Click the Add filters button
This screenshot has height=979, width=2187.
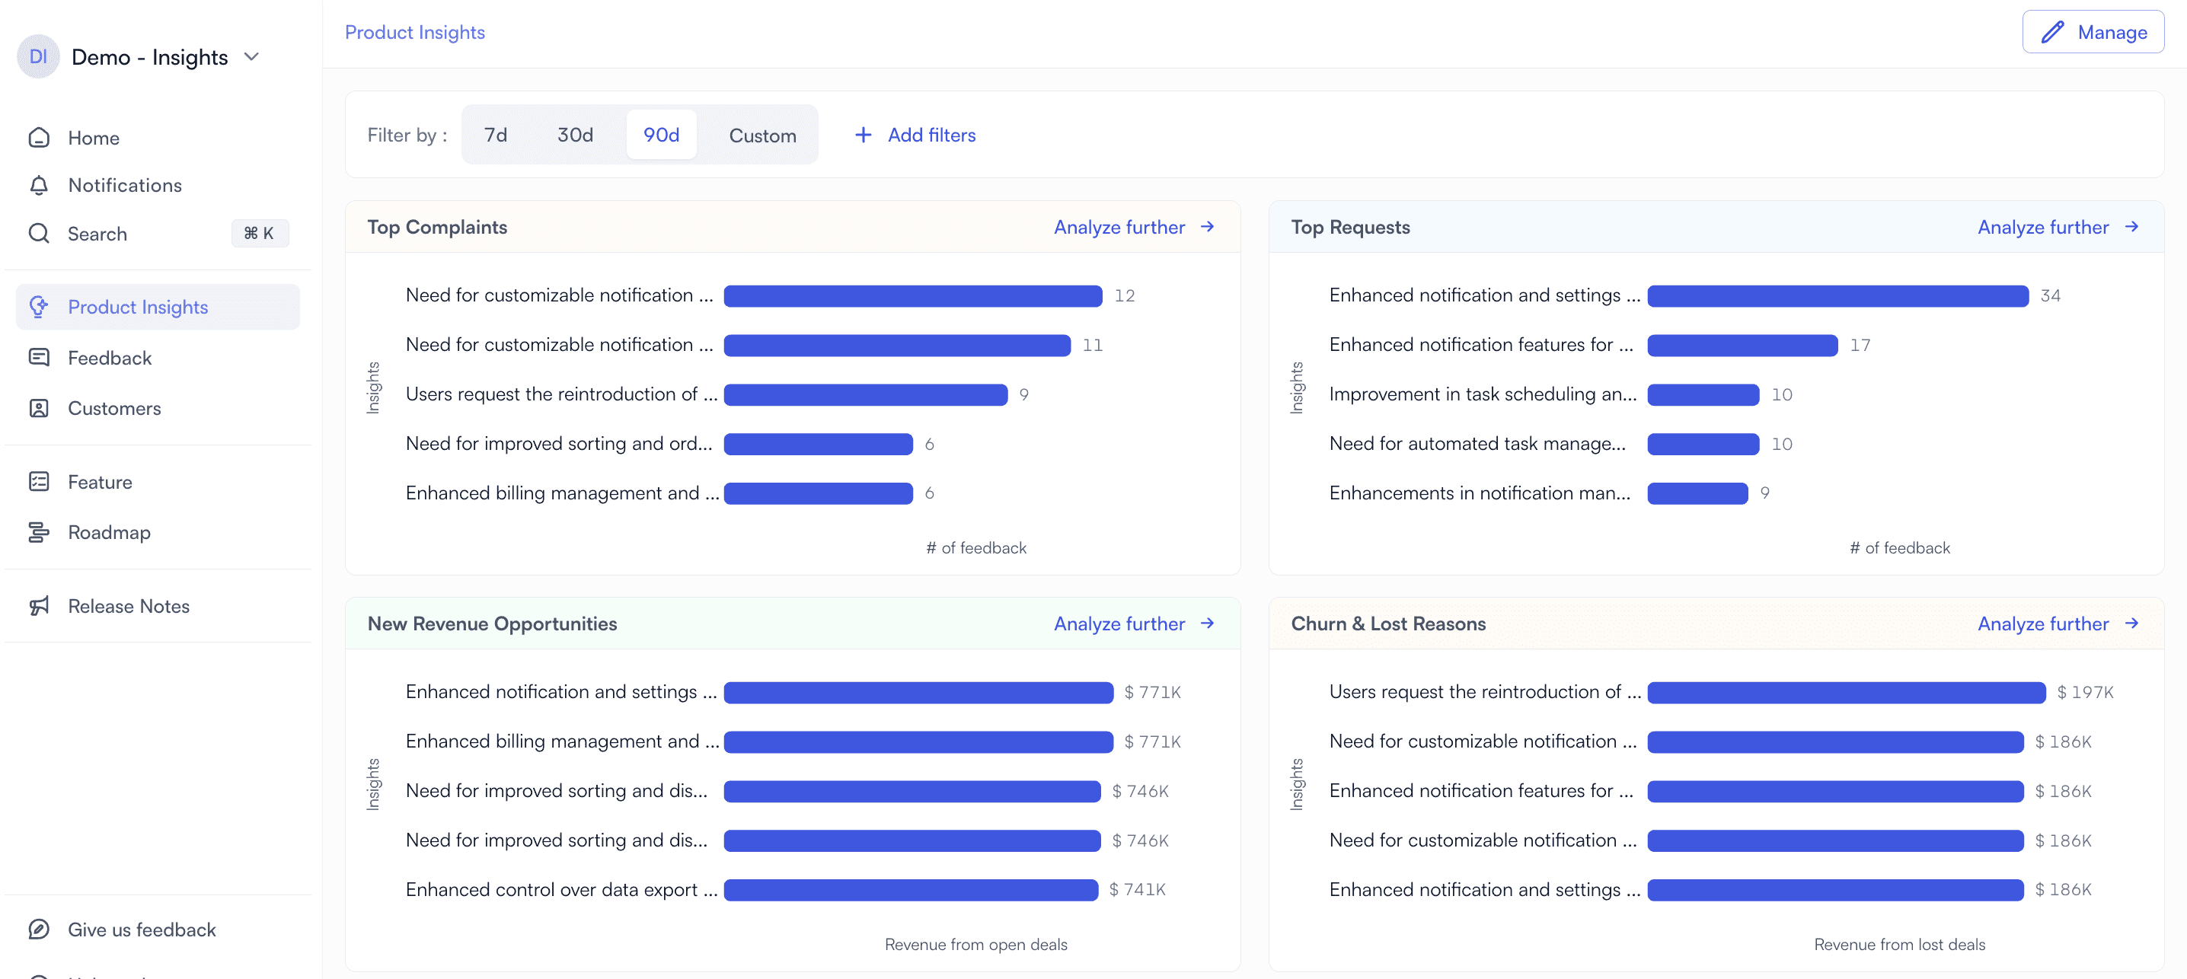915,135
